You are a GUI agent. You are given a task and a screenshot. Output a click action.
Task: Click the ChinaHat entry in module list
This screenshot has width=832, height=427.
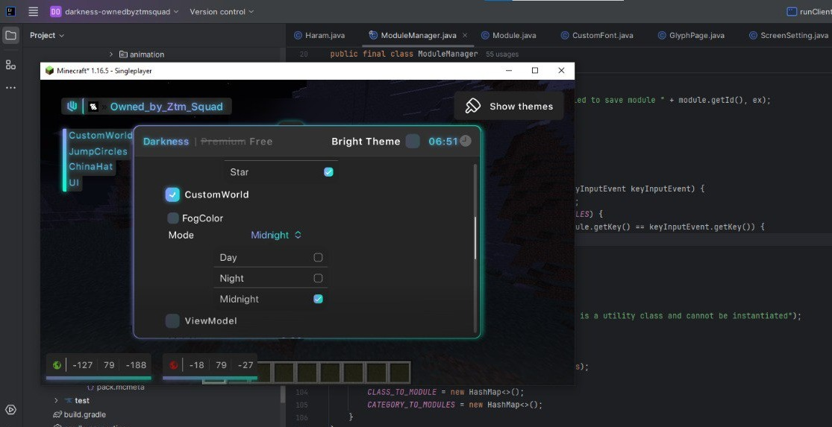click(91, 166)
